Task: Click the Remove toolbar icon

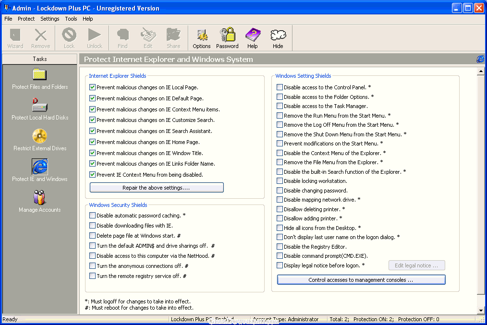Action: 40,38
